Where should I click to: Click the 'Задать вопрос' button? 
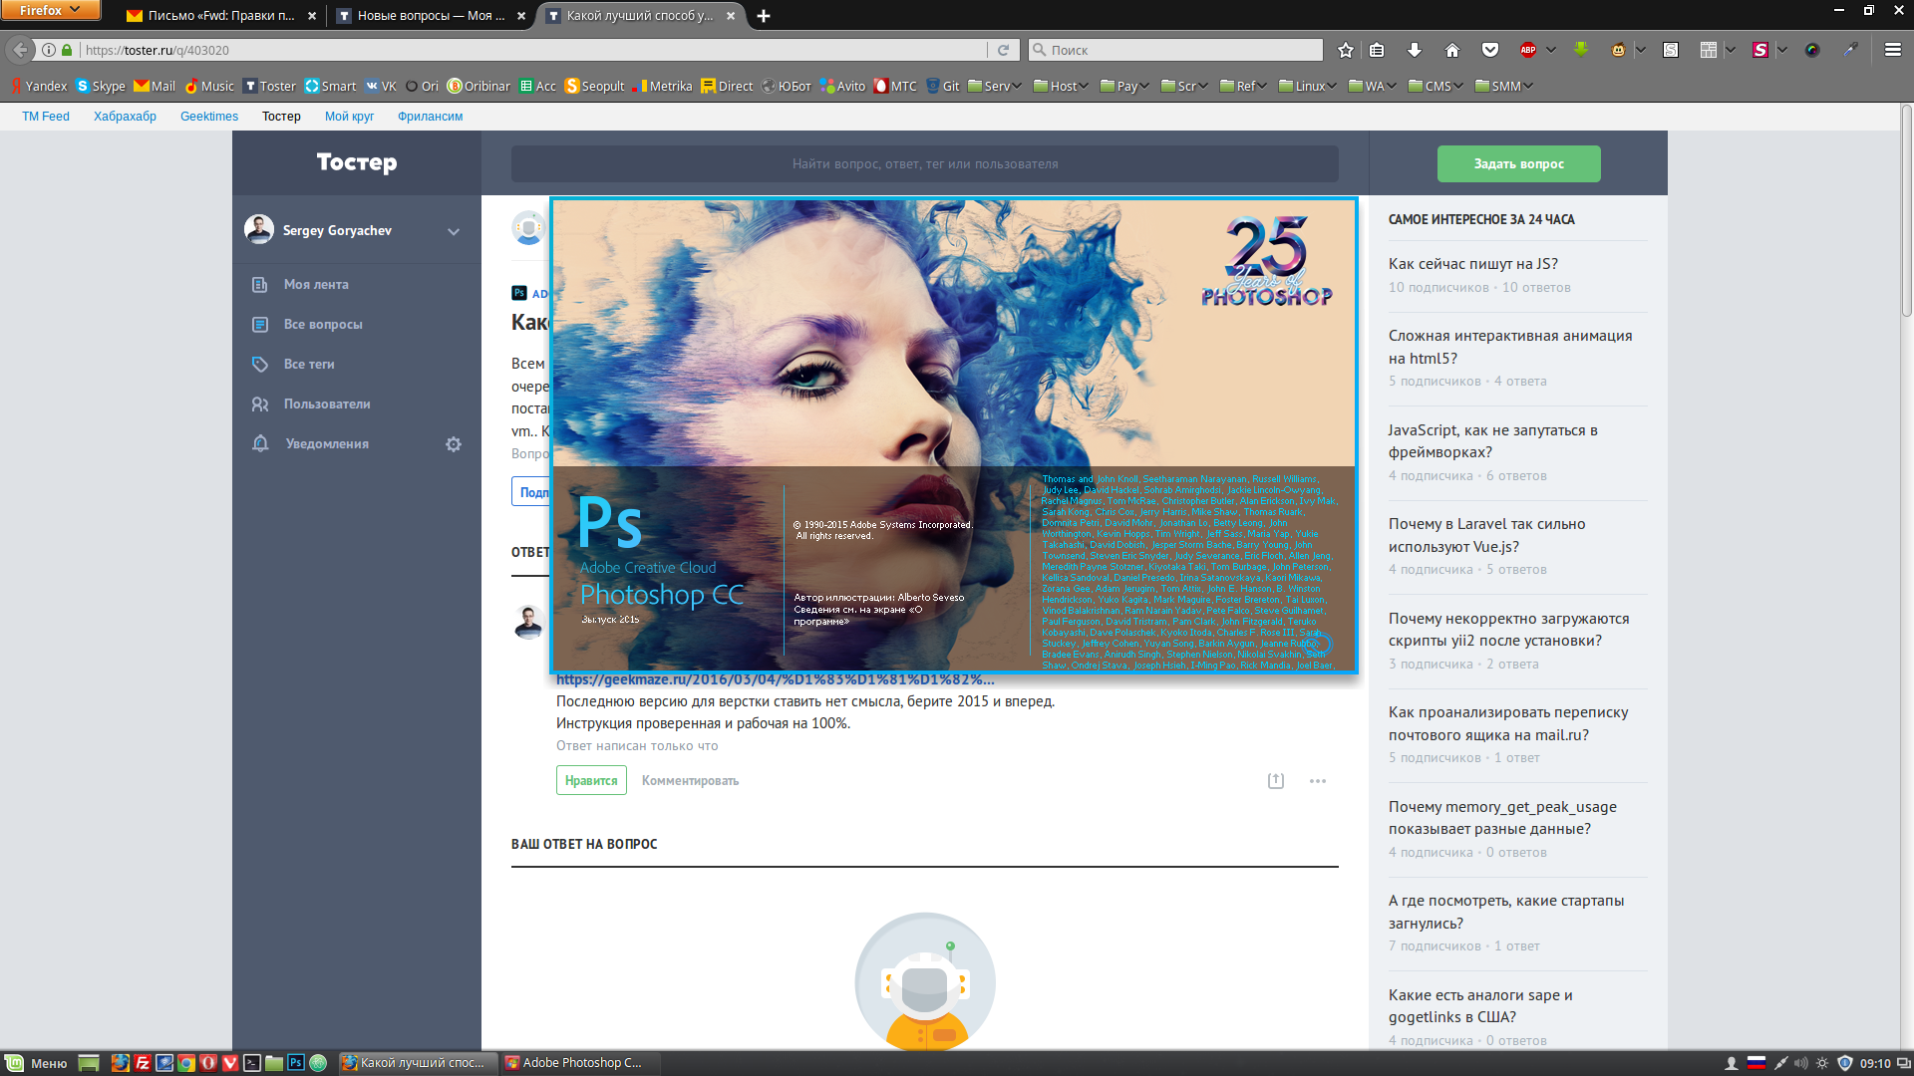(1518, 164)
